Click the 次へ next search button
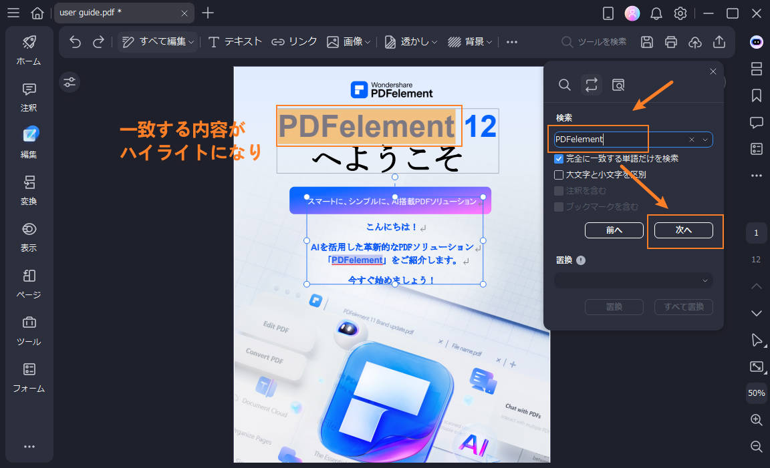 click(683, 230)
